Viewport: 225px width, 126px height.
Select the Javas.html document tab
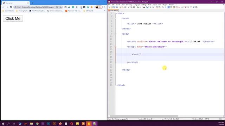click(x=113, y=10)
